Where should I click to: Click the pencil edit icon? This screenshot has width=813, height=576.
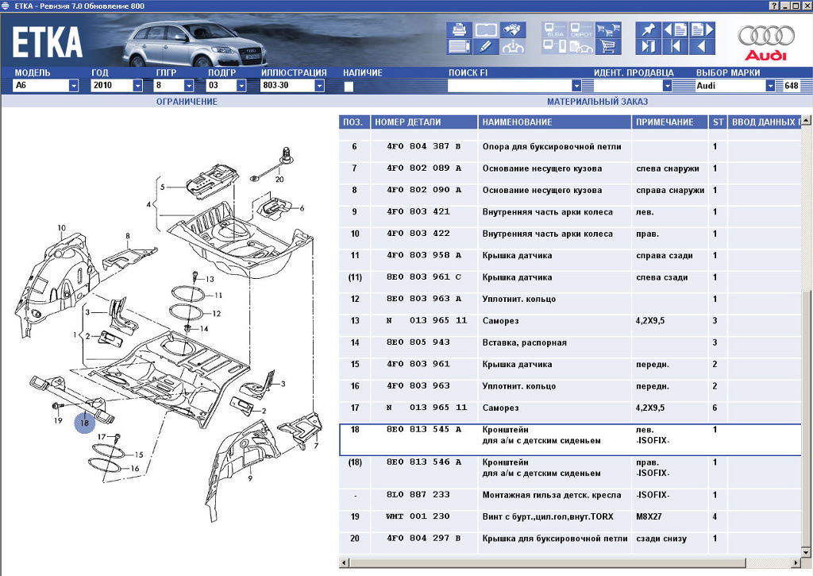click(486, 47)
